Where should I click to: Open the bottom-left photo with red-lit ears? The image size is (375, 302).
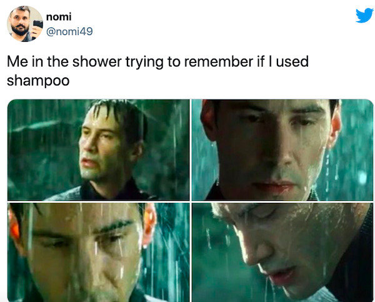click(x=99, y=252)
